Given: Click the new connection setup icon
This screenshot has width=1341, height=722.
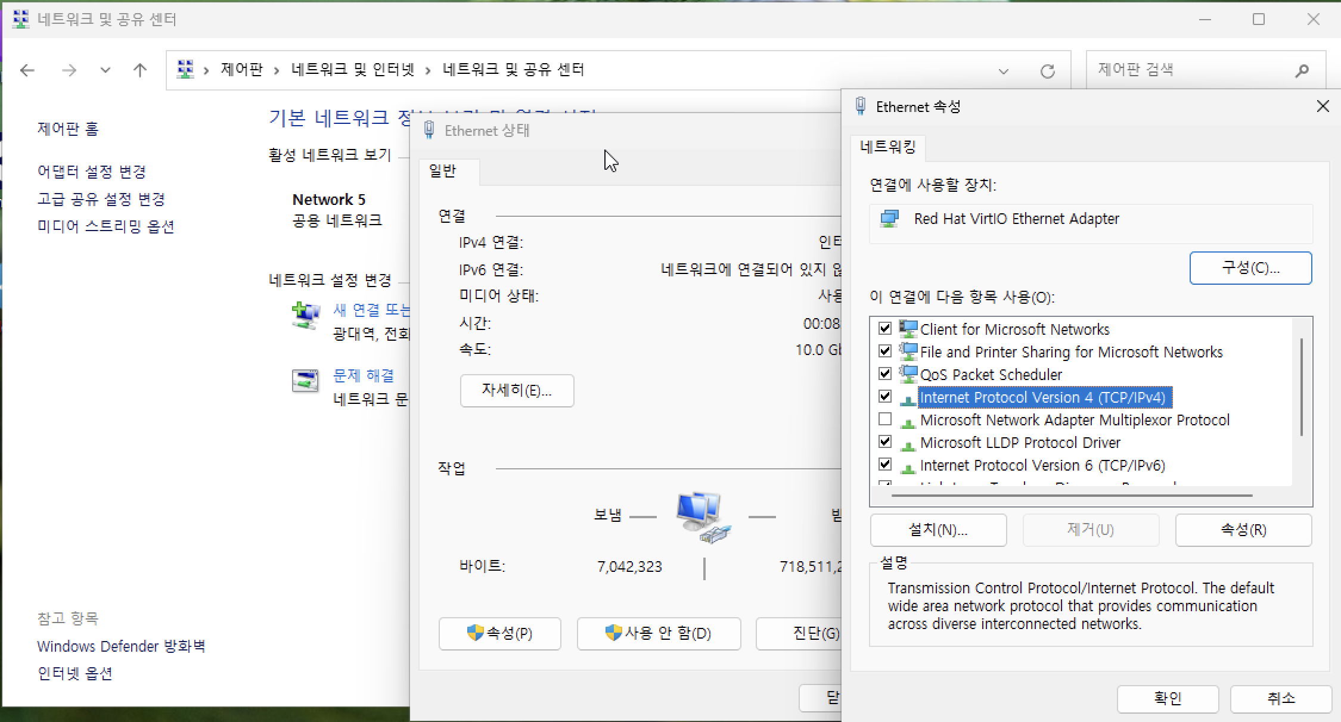Looking at the screenshot, I should [x=306, y=316].
